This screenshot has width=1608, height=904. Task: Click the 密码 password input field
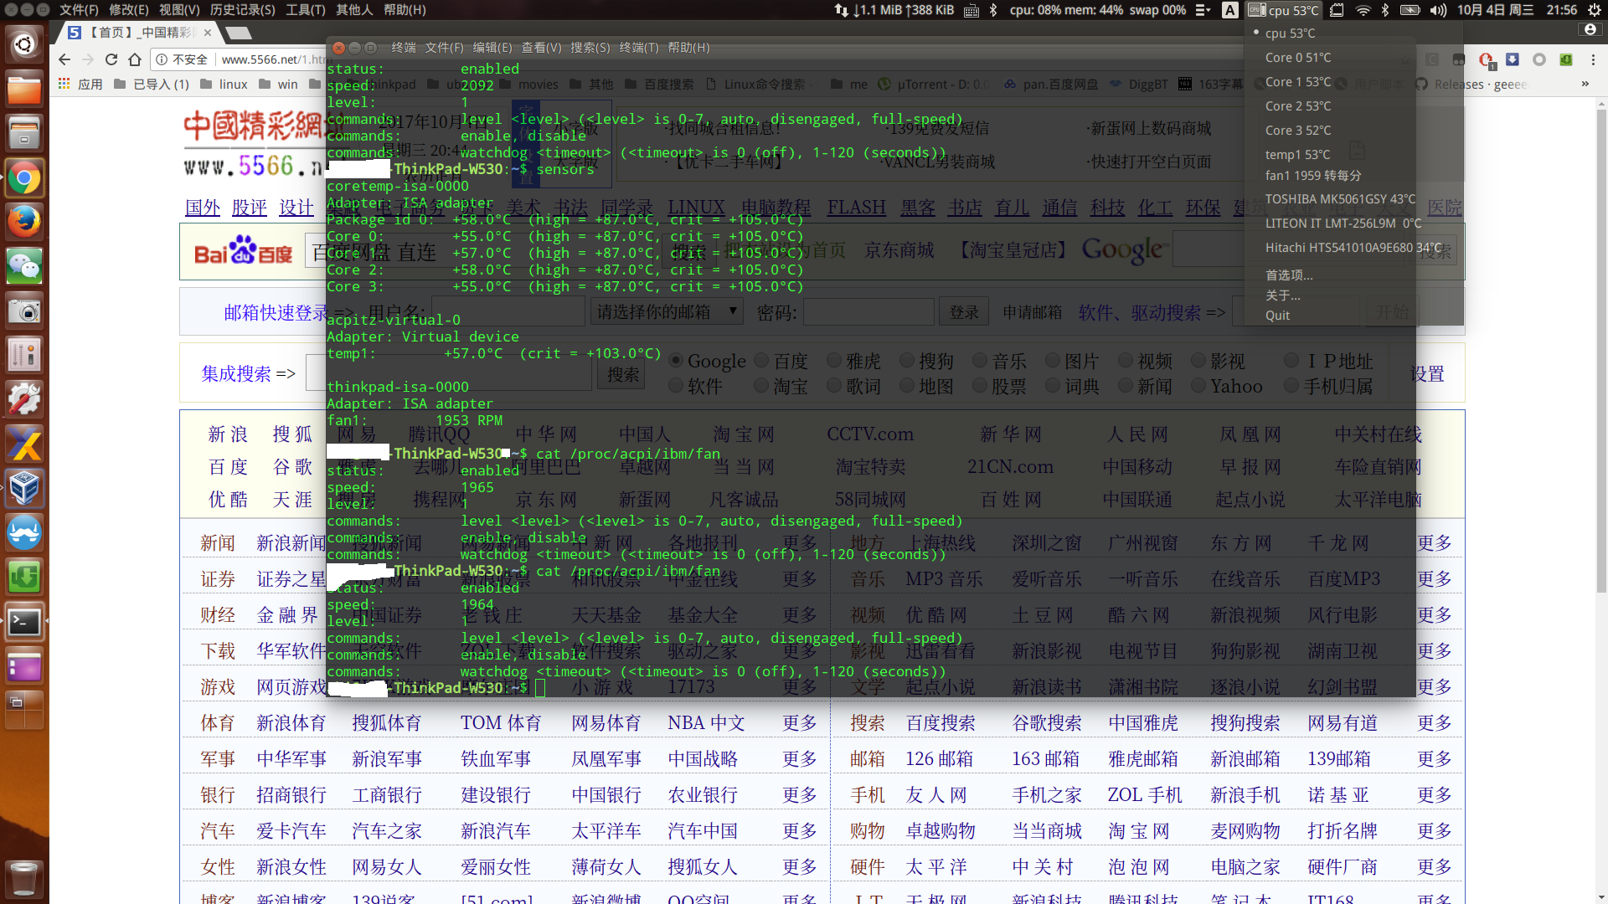tap(868, 312)
